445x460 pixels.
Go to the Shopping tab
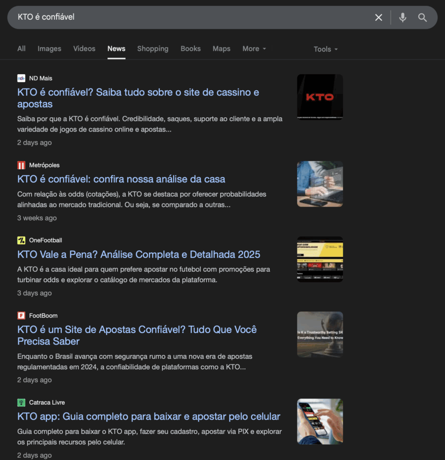tap(153, 49)
